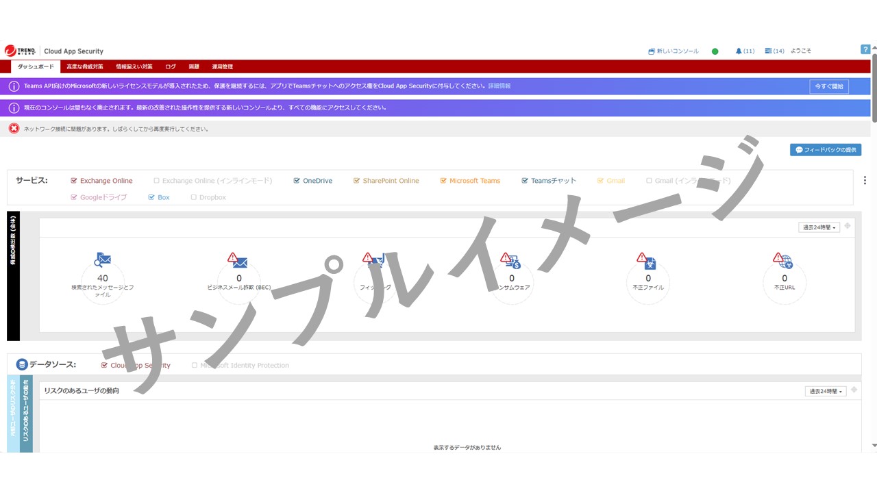Open the services three-dot menu
This screenshot has height=493, width=877.
click(x=865, y=180)
